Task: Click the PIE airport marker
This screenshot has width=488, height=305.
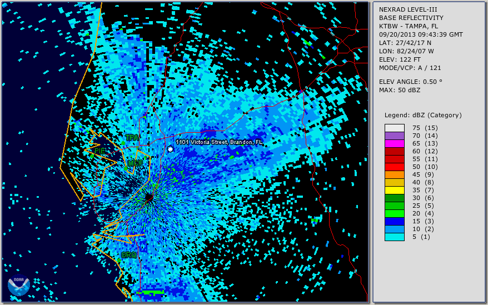Action: coord(99,151)
